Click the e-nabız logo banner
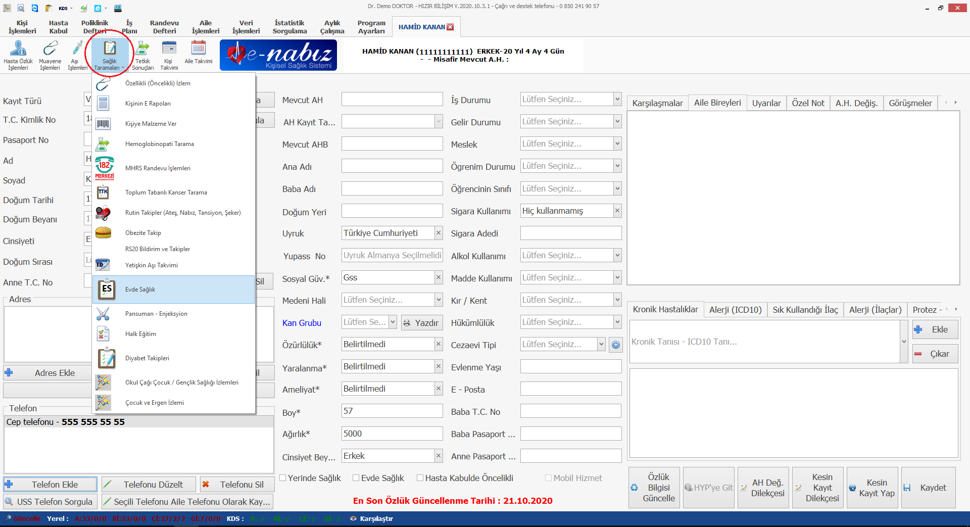 click(278, 55)
